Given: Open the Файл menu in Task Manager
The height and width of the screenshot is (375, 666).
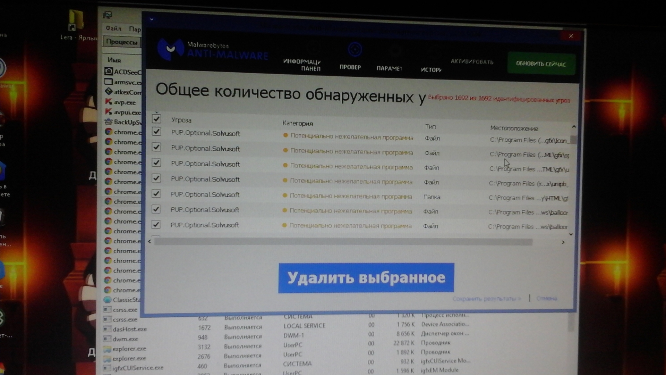Looking at the screenshot, I should [x=113, y=28].
